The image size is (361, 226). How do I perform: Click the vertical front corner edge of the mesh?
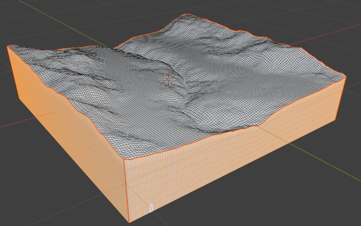coord(126,190)
